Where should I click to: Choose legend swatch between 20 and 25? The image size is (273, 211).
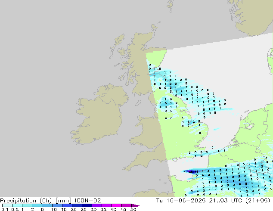pyautogui.click(x=77, y=205)
